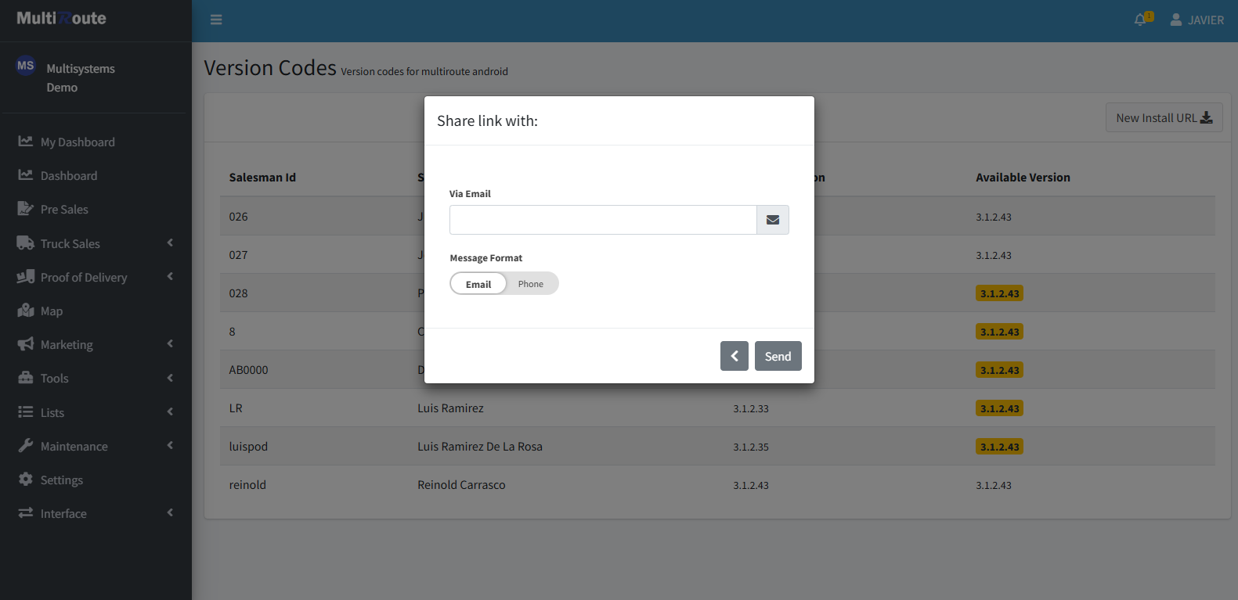The width and height of the screenshot is (1238, 600).
Task: Click New Install URL button
Action: click(1164, 118)
